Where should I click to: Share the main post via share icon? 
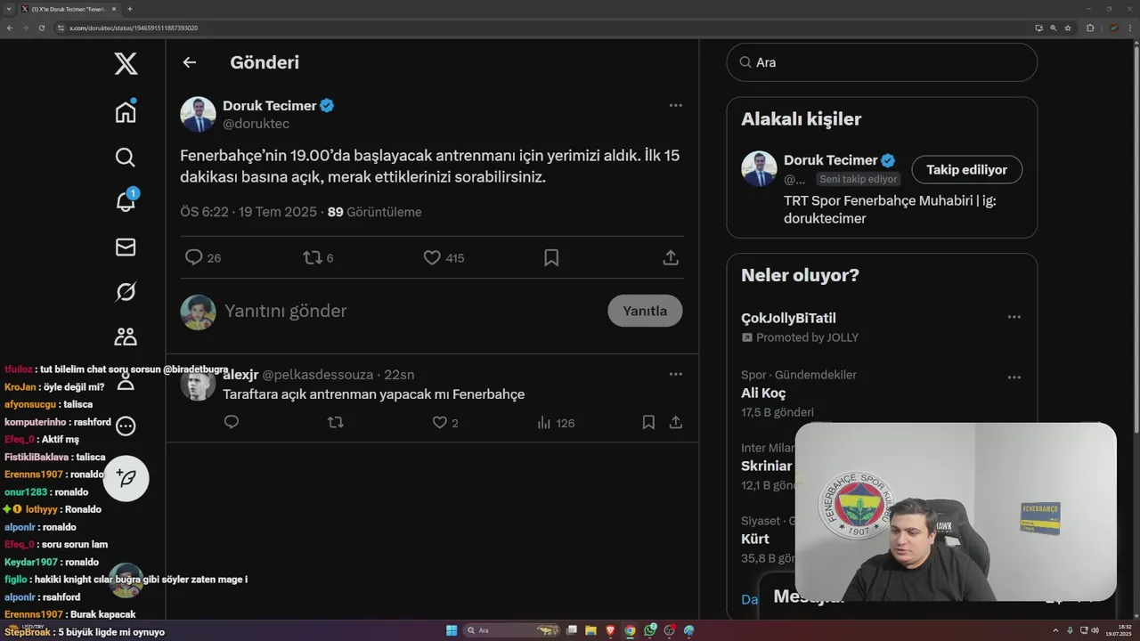tap(671, 257)
